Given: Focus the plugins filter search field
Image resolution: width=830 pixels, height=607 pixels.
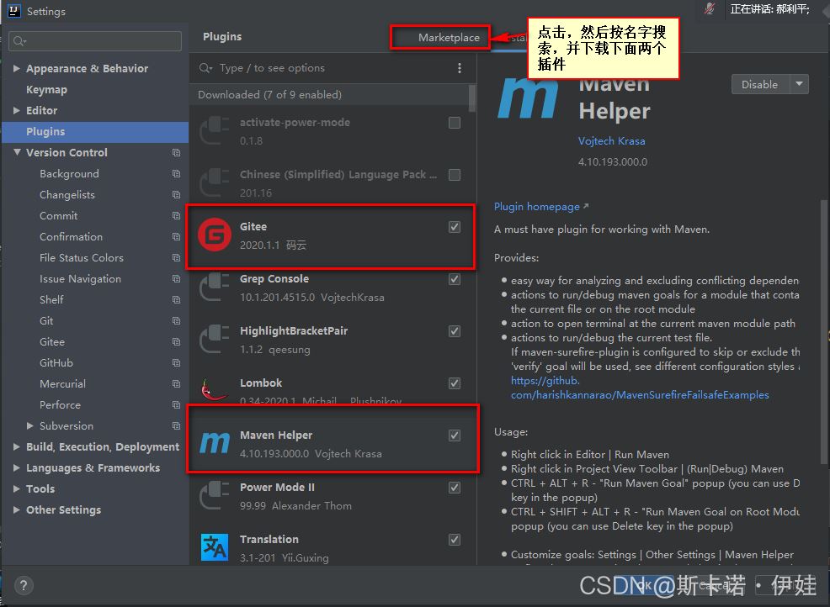Looking at the screenshot, I should [x=333, y=68].
